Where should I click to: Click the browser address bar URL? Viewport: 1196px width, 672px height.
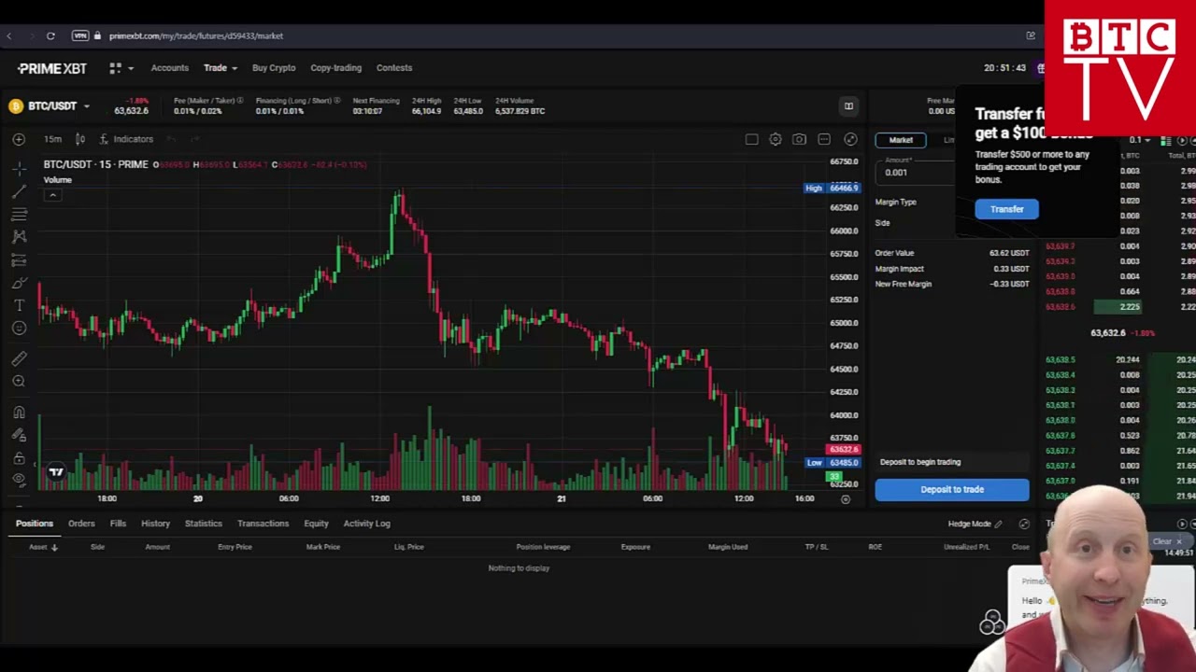195,35
